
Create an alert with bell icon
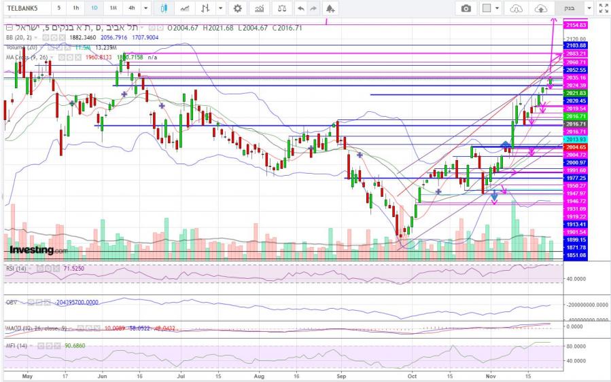[330, 8]
